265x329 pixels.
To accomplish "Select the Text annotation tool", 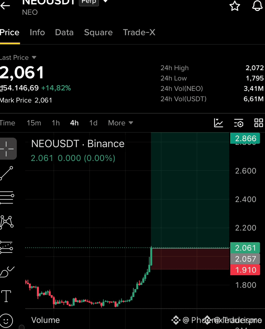I will point(6,296).
